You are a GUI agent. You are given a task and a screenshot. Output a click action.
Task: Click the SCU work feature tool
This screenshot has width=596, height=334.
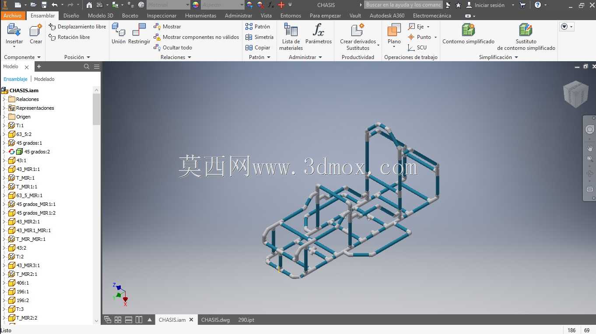[x=417, y=48]
